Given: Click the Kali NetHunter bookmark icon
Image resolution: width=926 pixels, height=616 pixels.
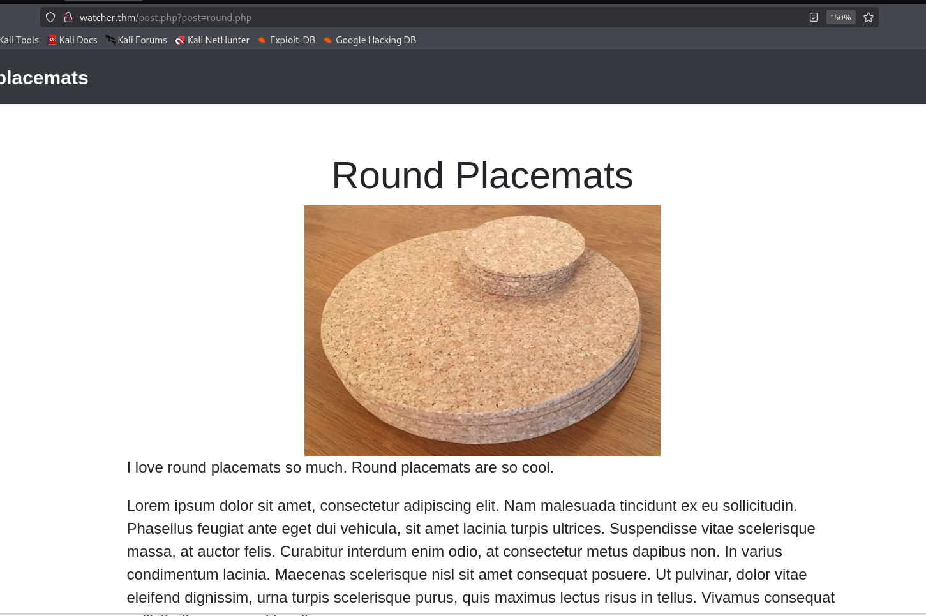Looking at the screenshot, I should coord(180,40).
